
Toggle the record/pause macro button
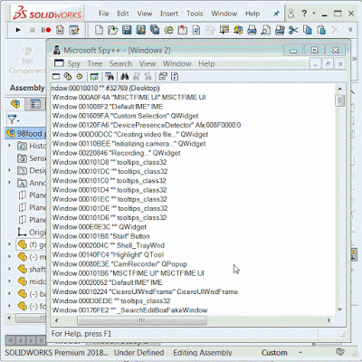46,30
